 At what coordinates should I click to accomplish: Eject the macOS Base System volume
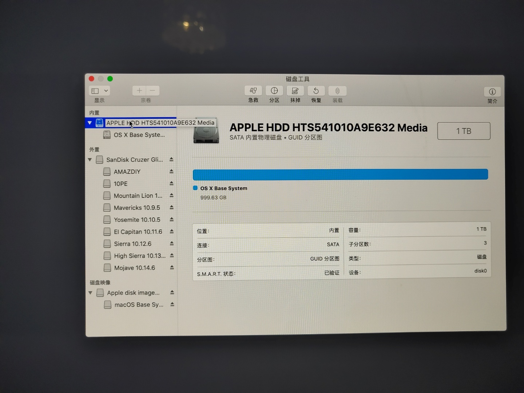172,304
